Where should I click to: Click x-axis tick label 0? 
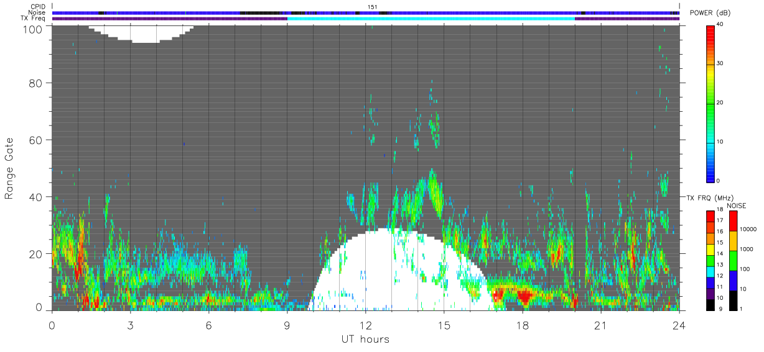52,325
